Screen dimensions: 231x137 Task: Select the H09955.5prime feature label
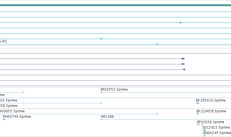coord(12,111)
